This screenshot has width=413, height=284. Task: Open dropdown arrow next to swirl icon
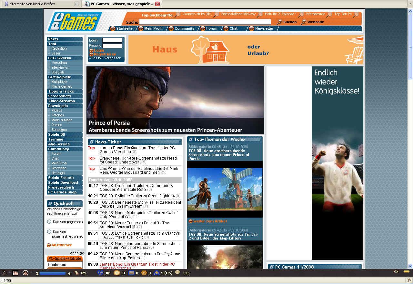10,273
